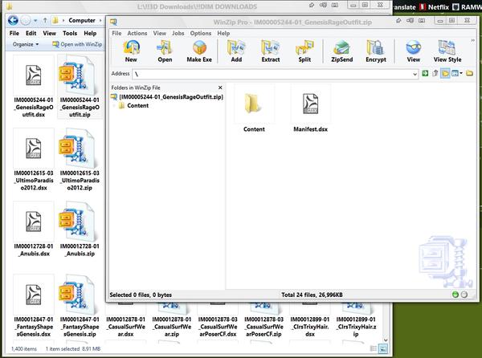Image resolution: width=482 pixels, height=358 pixels.
Task: Select the Content folder in file pane
Action: pos(254,109)
